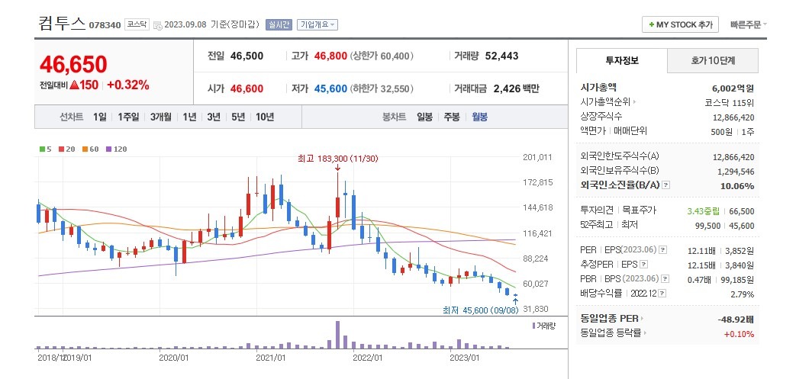
Task: Toggle the 실시간 real-time button
Action: 279,24
